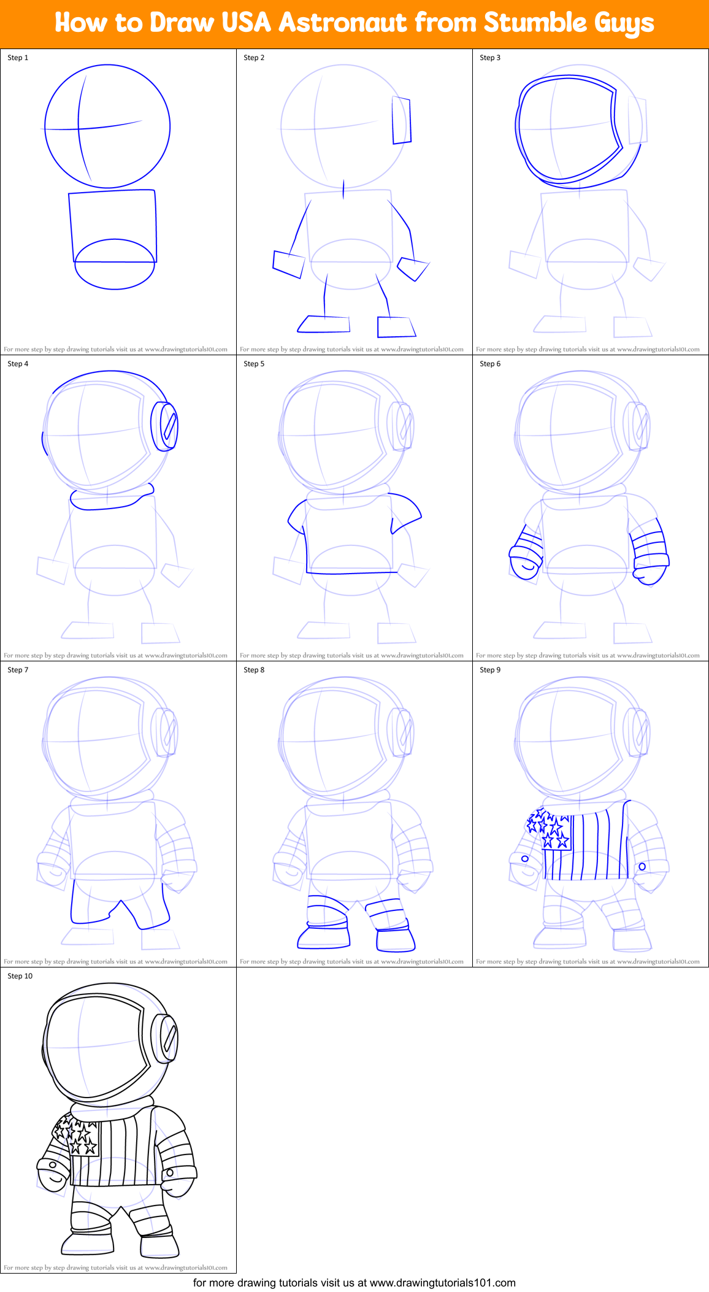Click the Step 6 panel website credit line
Viewport: 709px width, 1292px height.
click(588, 656)
